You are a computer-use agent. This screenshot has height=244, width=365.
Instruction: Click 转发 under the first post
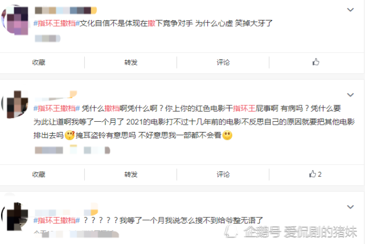pos(131,63)
